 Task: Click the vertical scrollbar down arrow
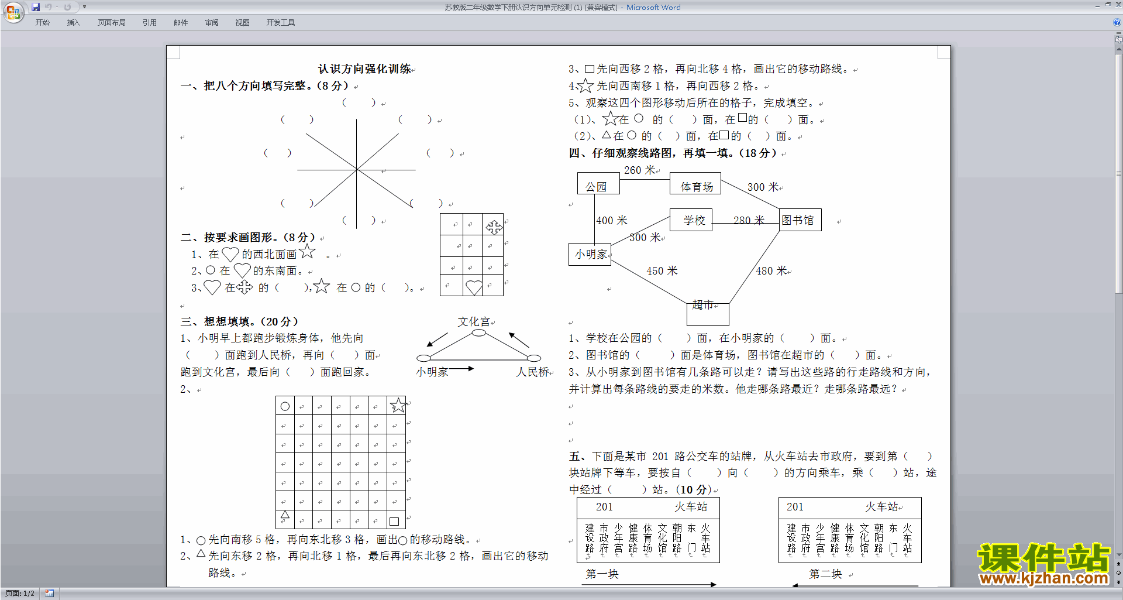(1118, 554)
